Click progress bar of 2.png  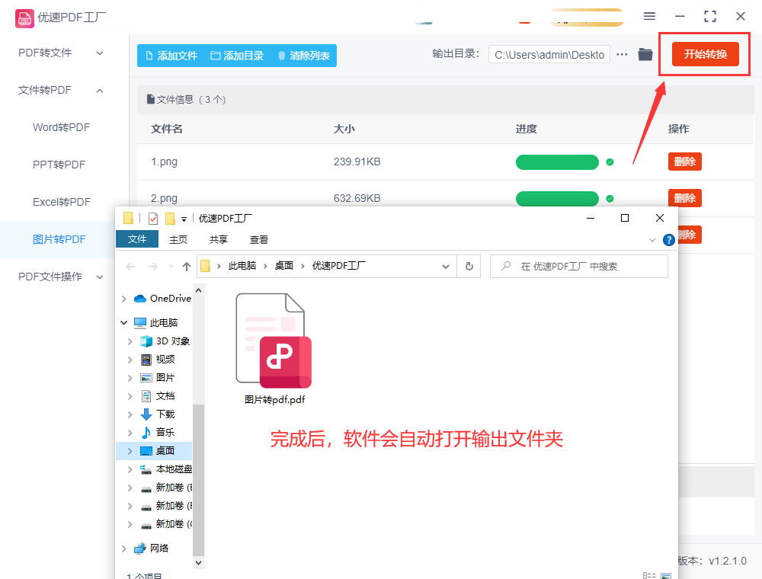point(557,199)
